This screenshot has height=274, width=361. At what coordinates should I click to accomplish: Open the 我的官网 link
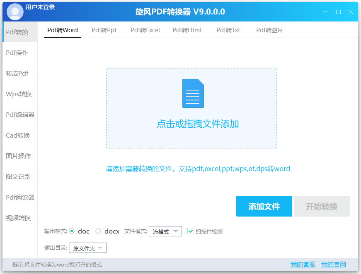(334, 264)
